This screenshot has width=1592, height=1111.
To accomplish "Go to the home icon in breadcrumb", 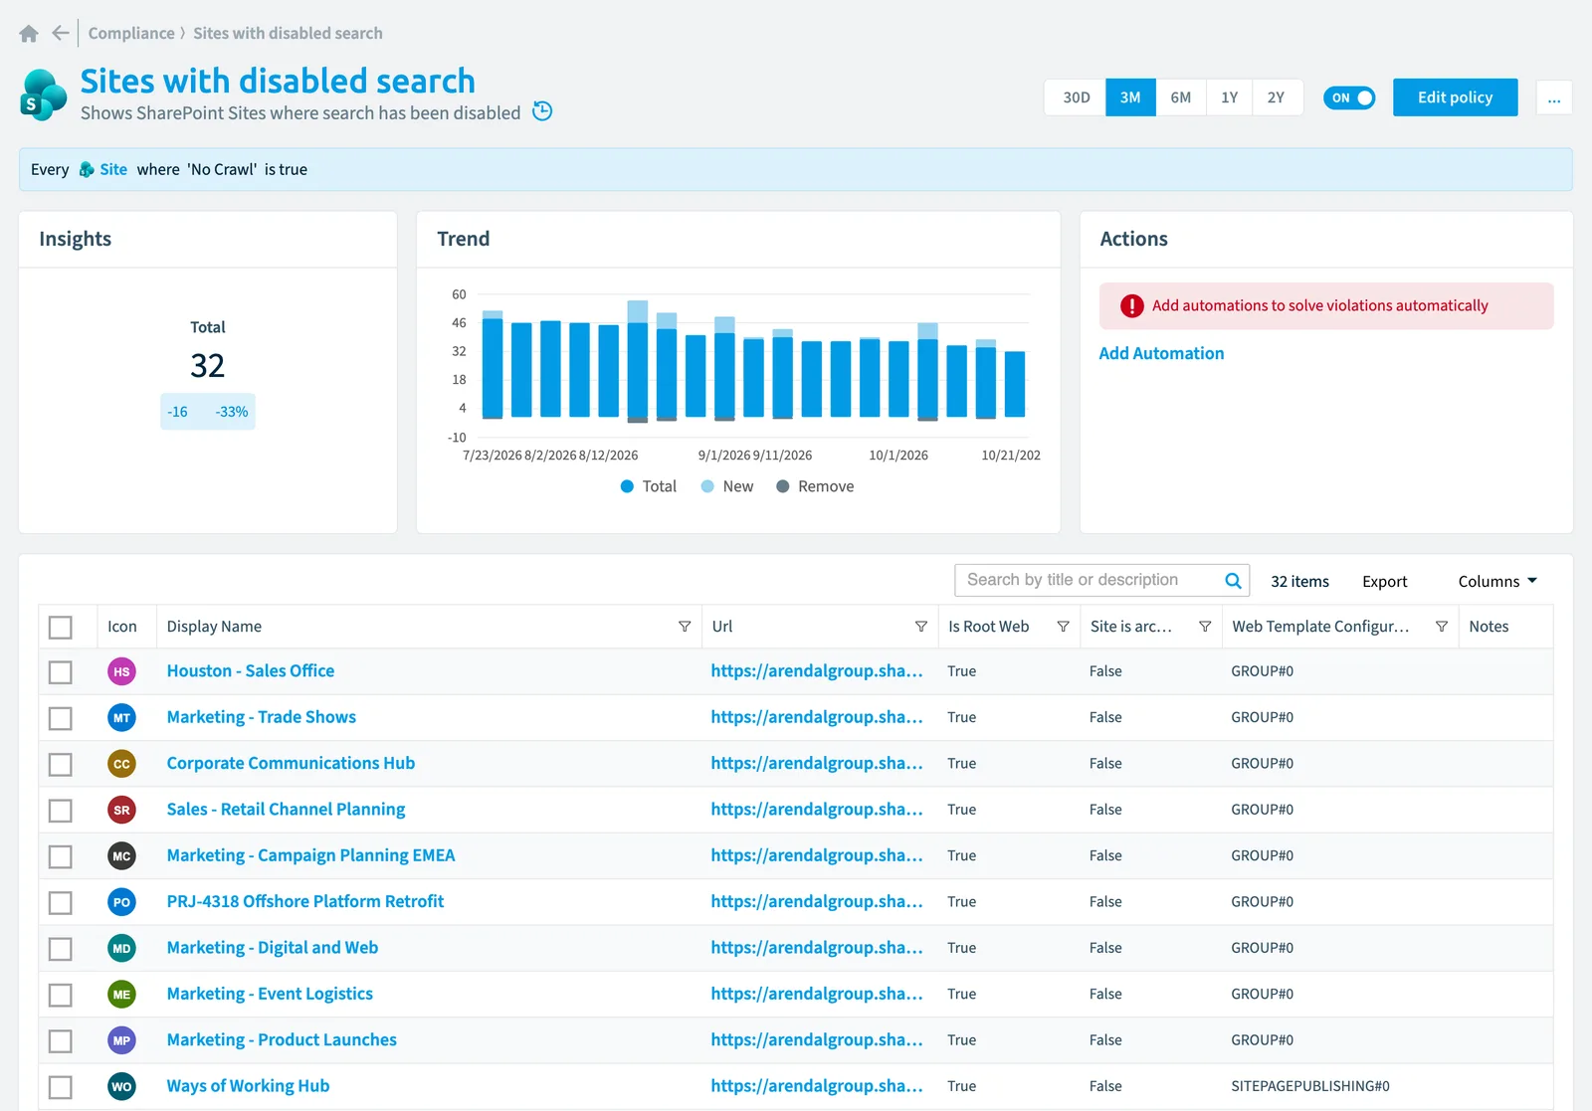I will (29, 33).
